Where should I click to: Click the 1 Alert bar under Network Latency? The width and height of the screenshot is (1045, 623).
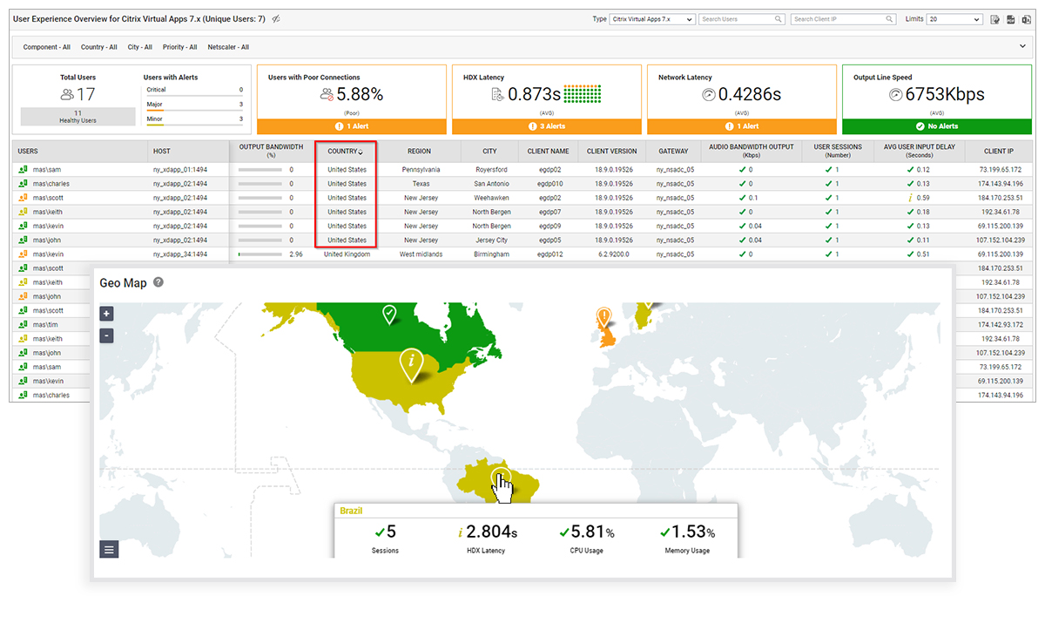tap(740, 126)
